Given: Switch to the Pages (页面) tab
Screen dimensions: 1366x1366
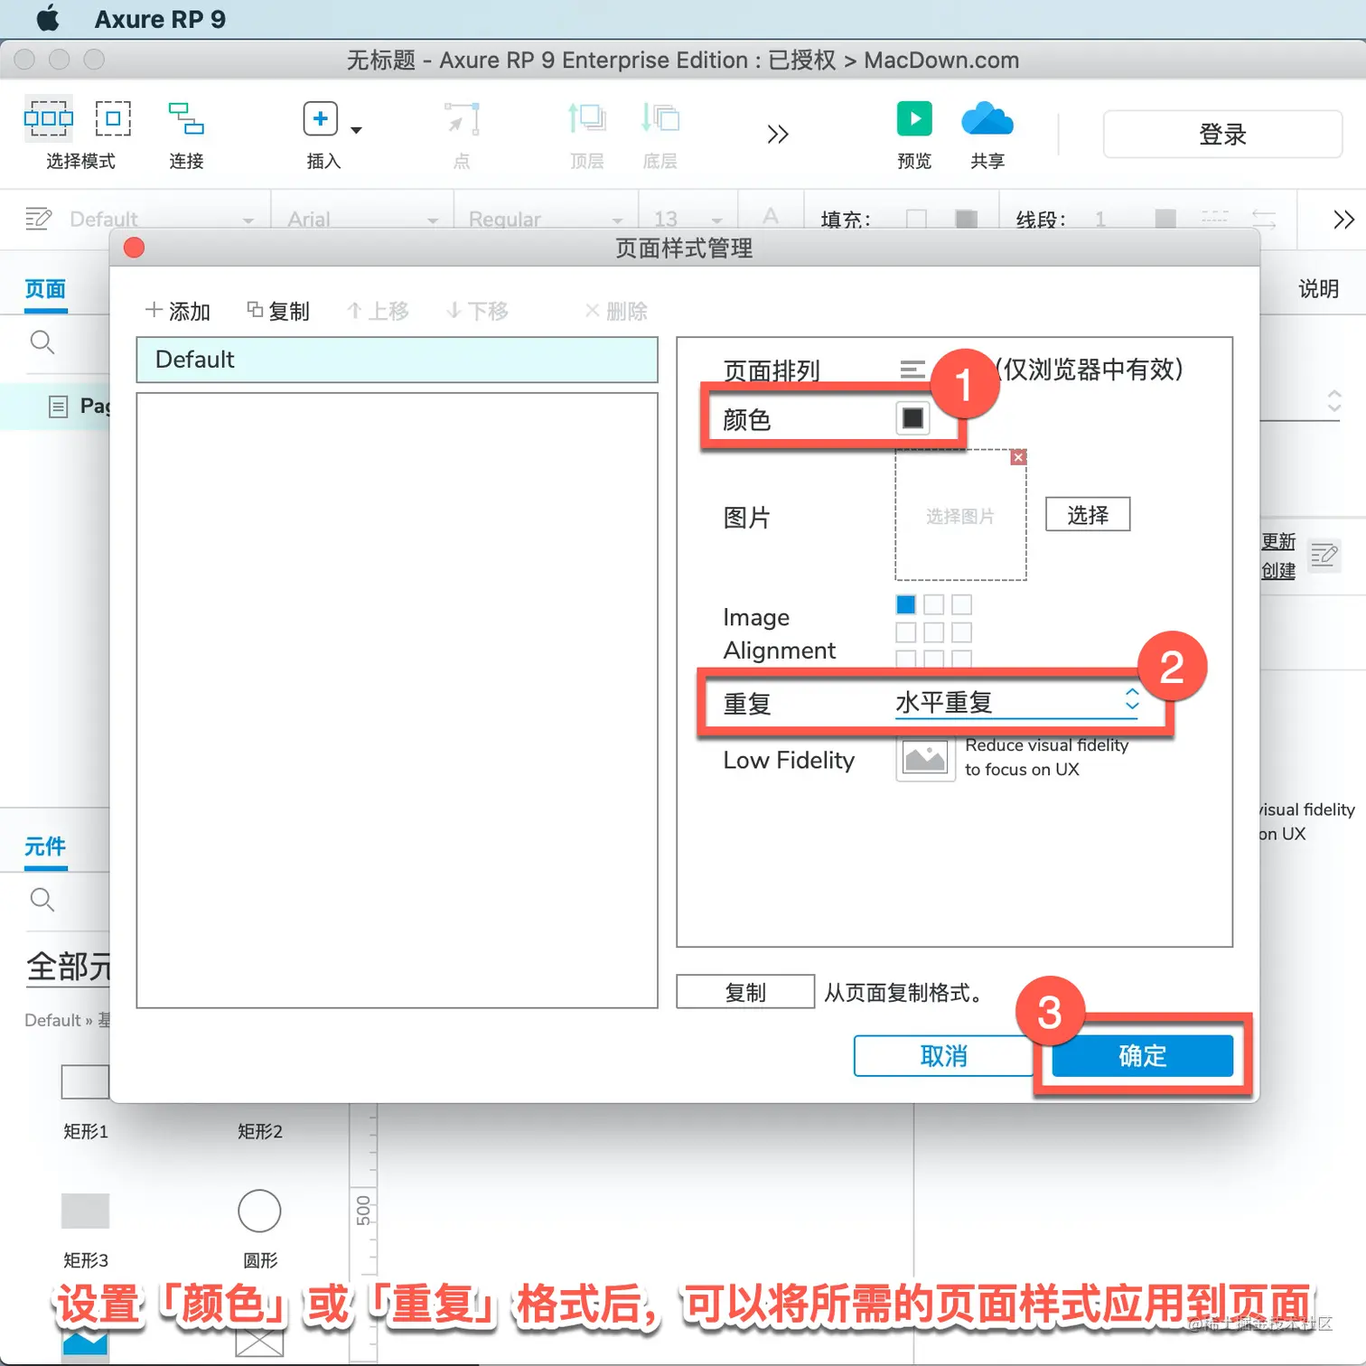Looking at the screenshot, I should point(45,289).
